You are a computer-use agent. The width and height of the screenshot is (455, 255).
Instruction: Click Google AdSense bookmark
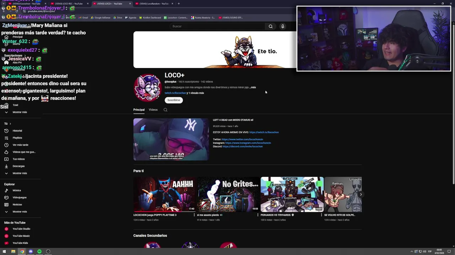coord(101,18)
